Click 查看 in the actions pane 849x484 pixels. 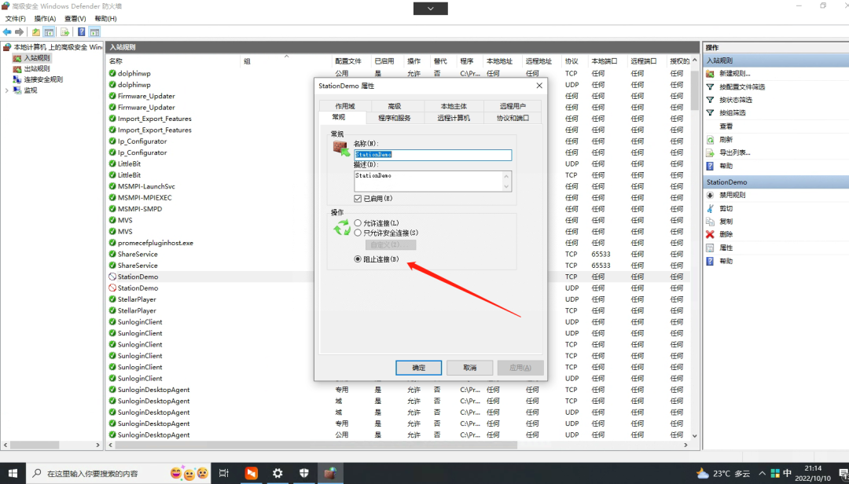pos(726,126)
